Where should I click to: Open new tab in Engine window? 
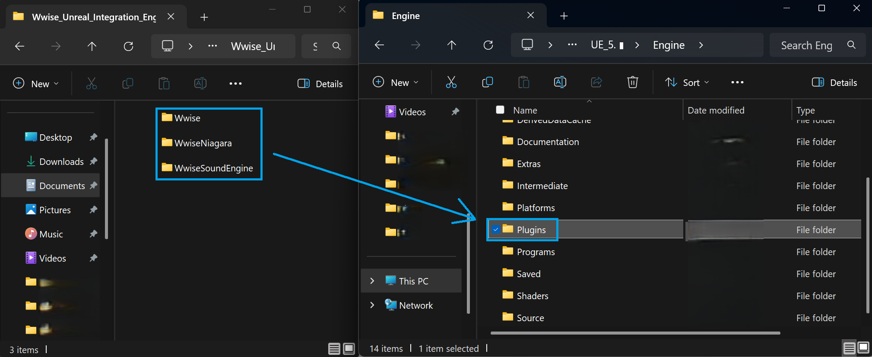564,16
